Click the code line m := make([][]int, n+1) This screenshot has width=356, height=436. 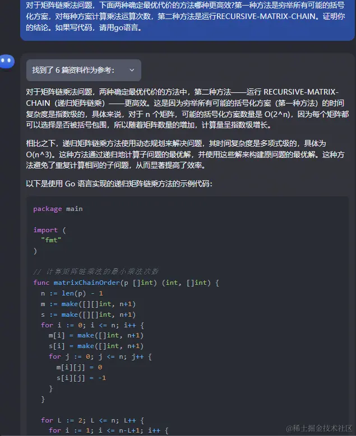tap(88, 304)
